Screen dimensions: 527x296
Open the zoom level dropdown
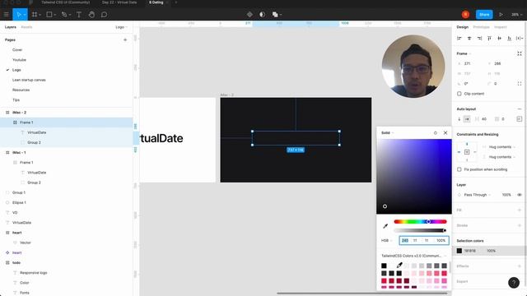(x=516, y=15)
